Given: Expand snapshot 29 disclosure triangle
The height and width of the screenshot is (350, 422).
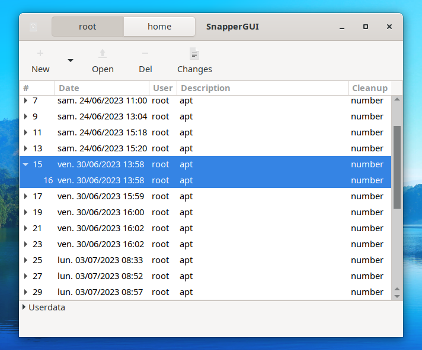Looking at the screenshot, I should tap(25, 292).
